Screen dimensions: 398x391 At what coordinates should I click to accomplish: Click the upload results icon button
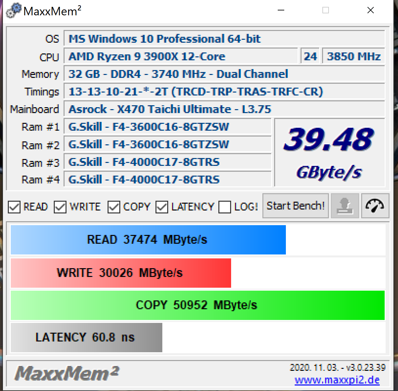345,206
